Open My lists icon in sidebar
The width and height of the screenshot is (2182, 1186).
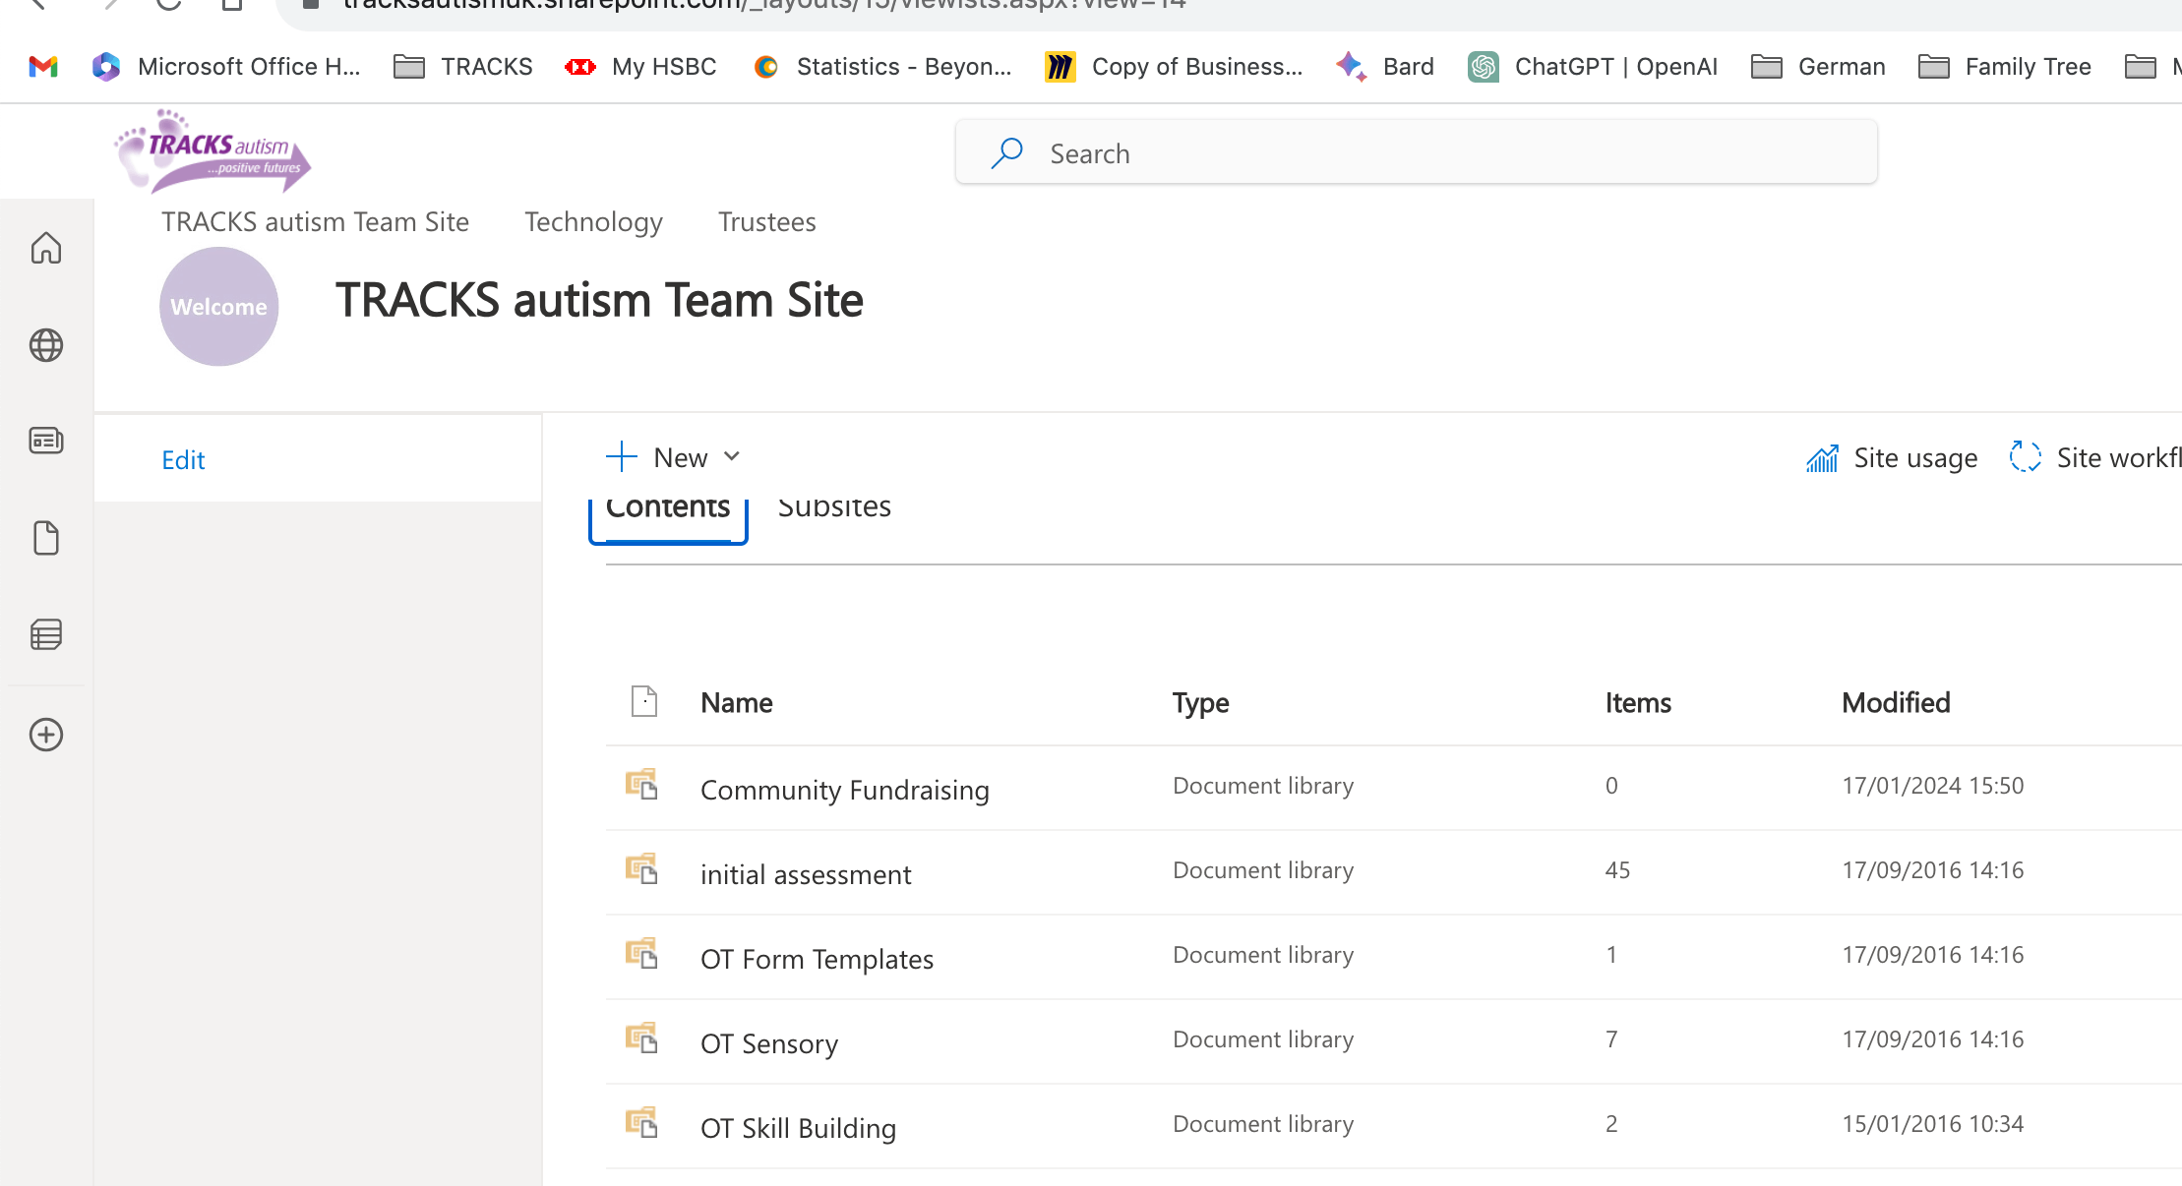(46, 634)
